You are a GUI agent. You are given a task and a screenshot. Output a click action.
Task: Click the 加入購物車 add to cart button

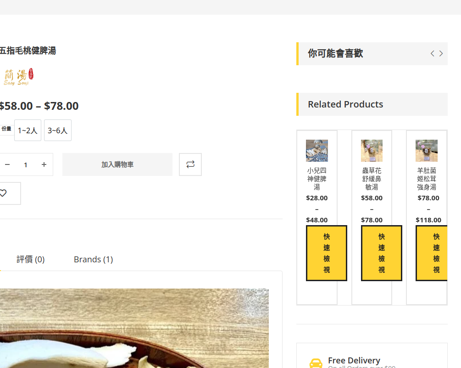click(117, 164)
